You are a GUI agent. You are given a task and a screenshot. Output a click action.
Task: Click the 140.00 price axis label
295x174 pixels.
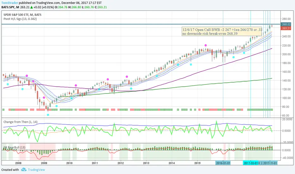(286, 80)
